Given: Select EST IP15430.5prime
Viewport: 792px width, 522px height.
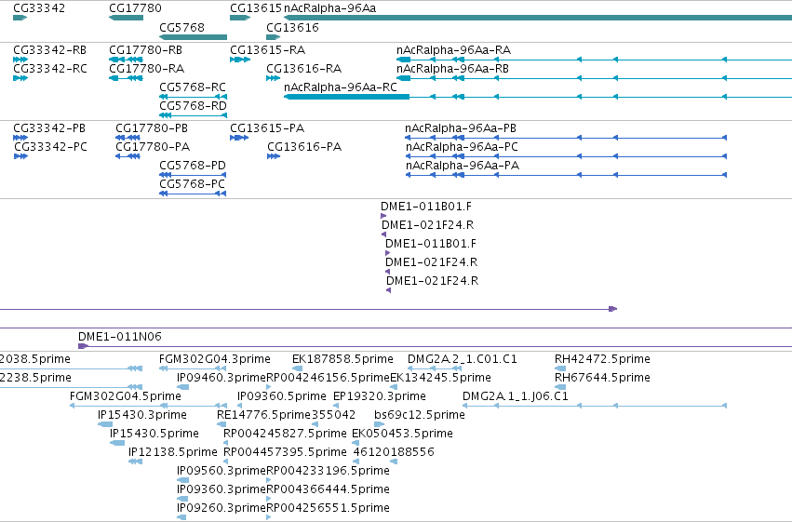Looking at the screenshot, I should pyautogui.click(x=117, y=443).
